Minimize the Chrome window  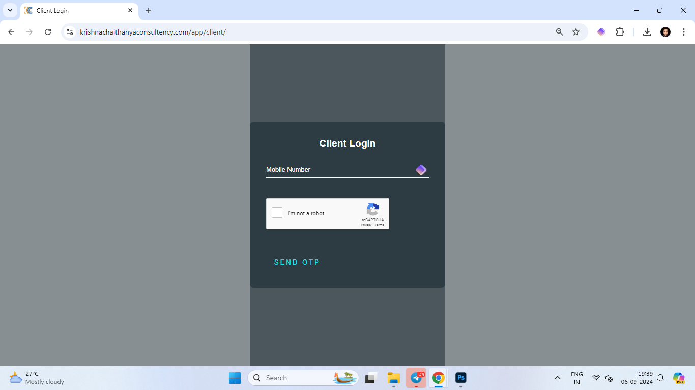(x=636, y=10)
